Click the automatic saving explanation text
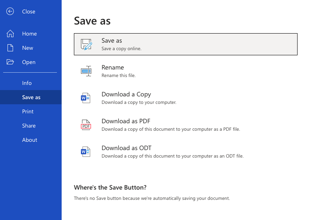 152,198
